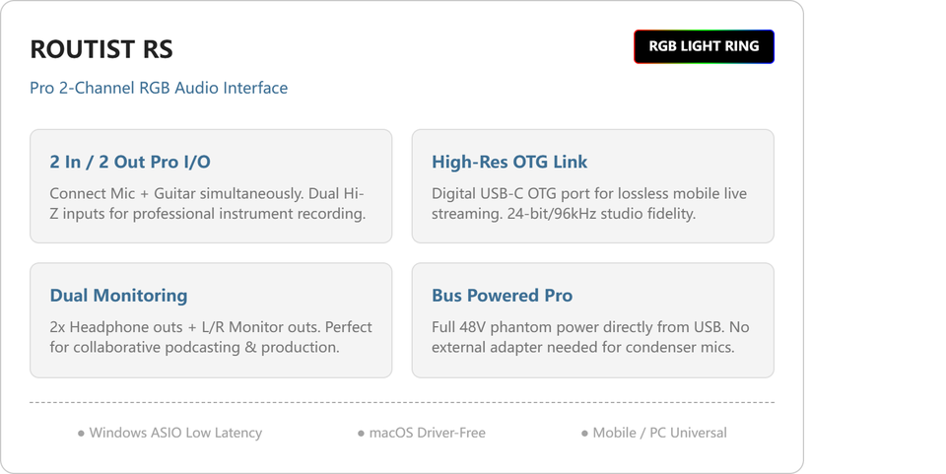The width and height of the screenshot is (946, 474).
Task: Click the Full 48V phantom power description
Action: [590, 337]
